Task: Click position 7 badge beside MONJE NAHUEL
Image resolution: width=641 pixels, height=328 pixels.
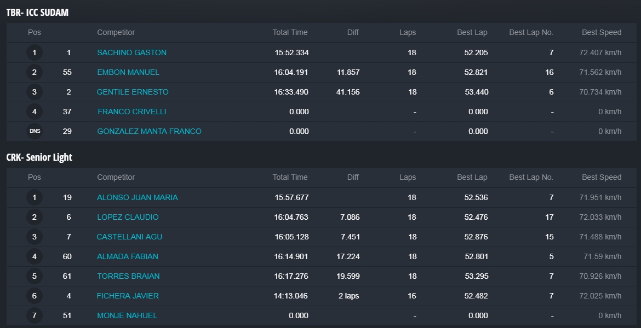Action: [35, 315]
